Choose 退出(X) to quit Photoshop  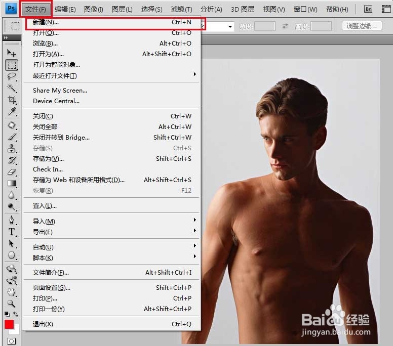pyautogui.click(x=112, y=324)
